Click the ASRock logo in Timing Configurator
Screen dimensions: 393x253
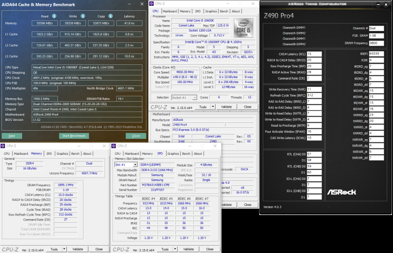(341, 192)
